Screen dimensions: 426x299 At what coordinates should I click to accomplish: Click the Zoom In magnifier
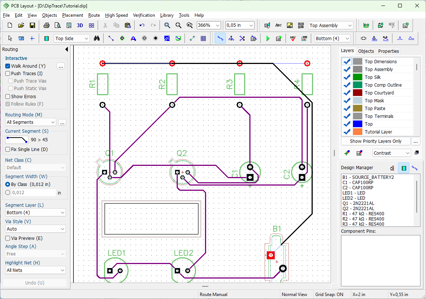[x=167, y=25]
